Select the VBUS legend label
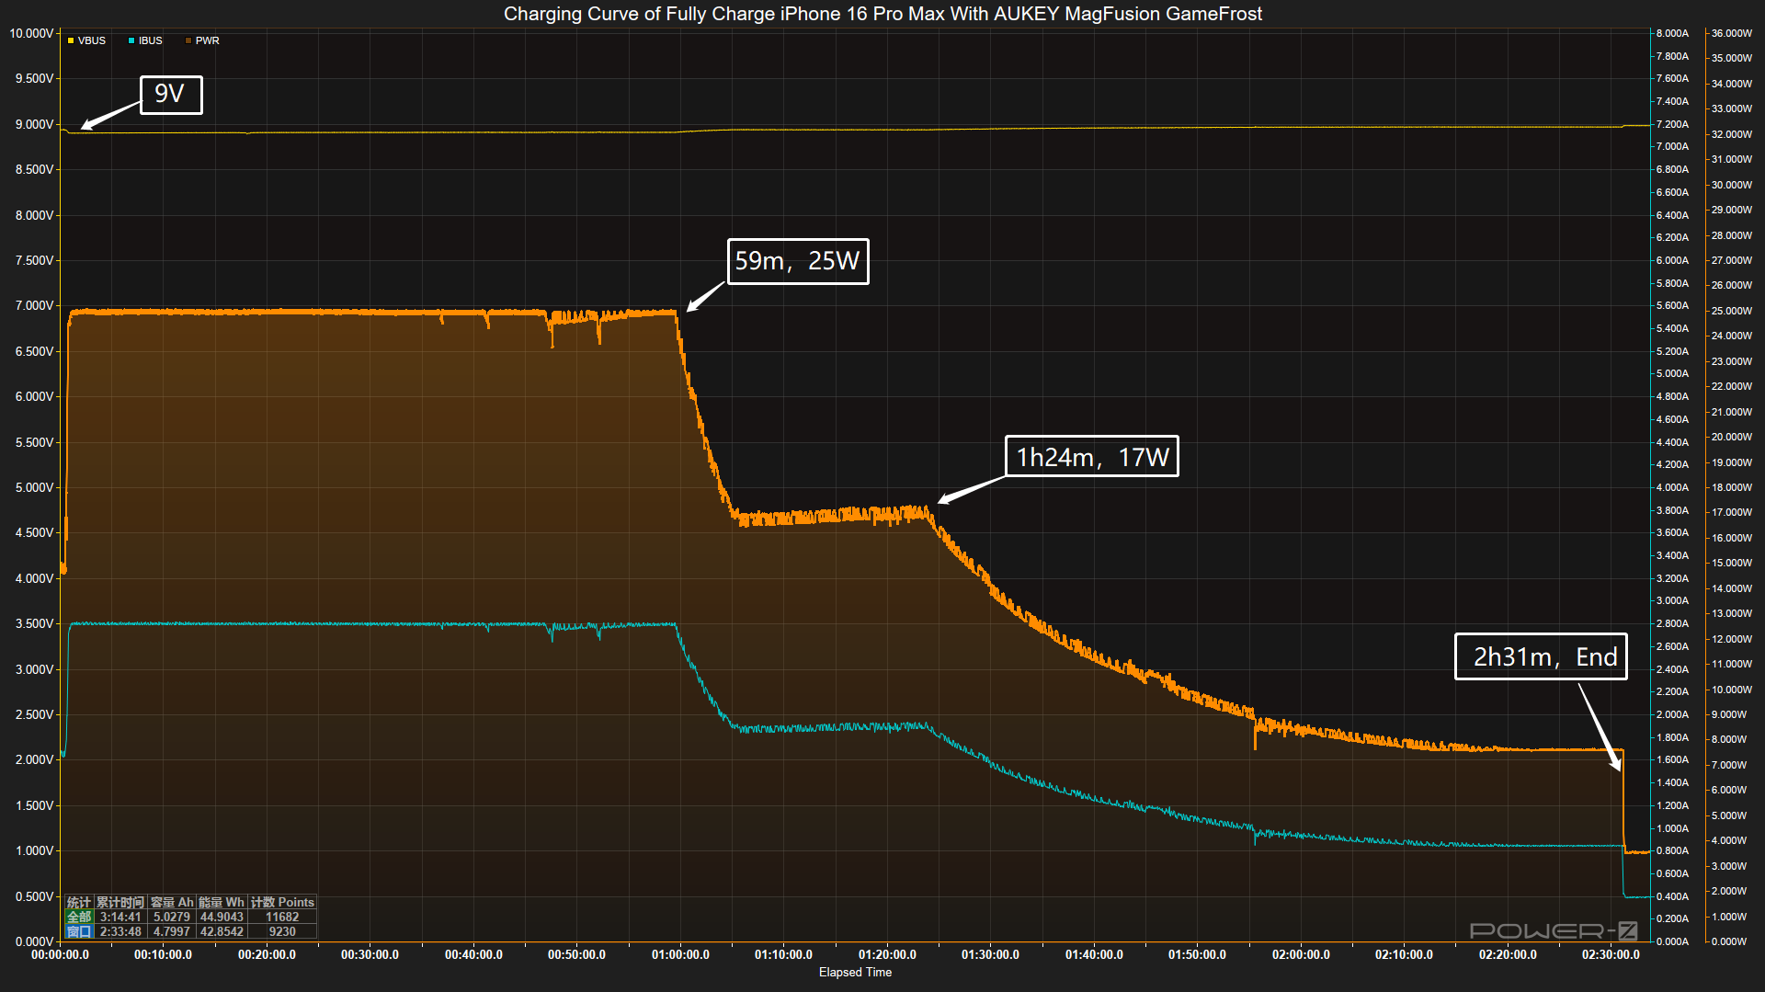1765x992 pixels. (x=92, y=40)
